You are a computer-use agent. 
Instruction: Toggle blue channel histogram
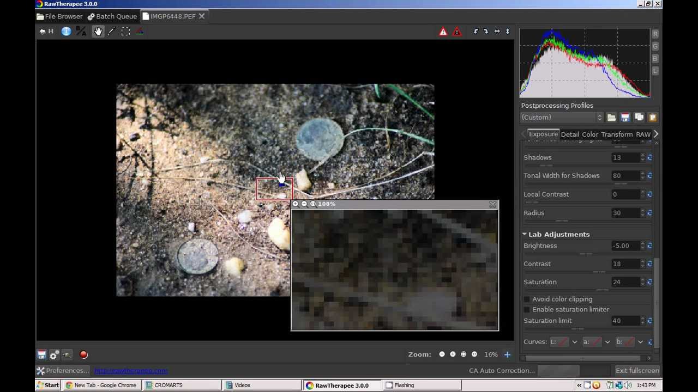655,58
